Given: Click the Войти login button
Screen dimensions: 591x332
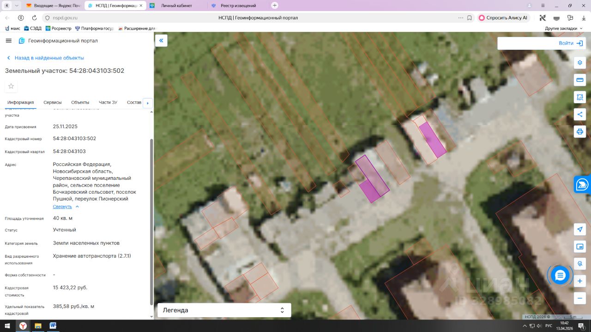Looking at the screenshot, I should 571,43.
